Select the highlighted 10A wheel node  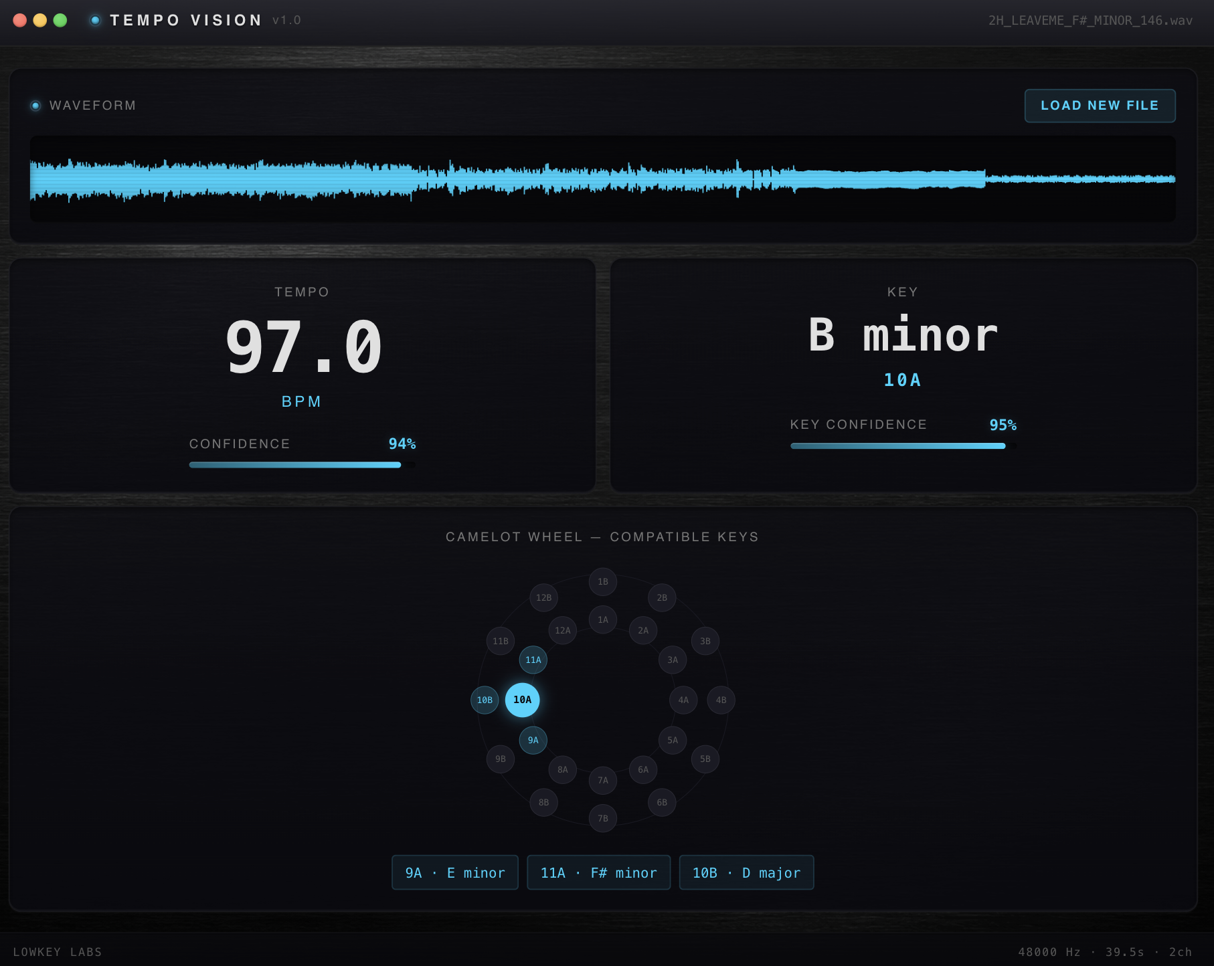pos(522,700)
